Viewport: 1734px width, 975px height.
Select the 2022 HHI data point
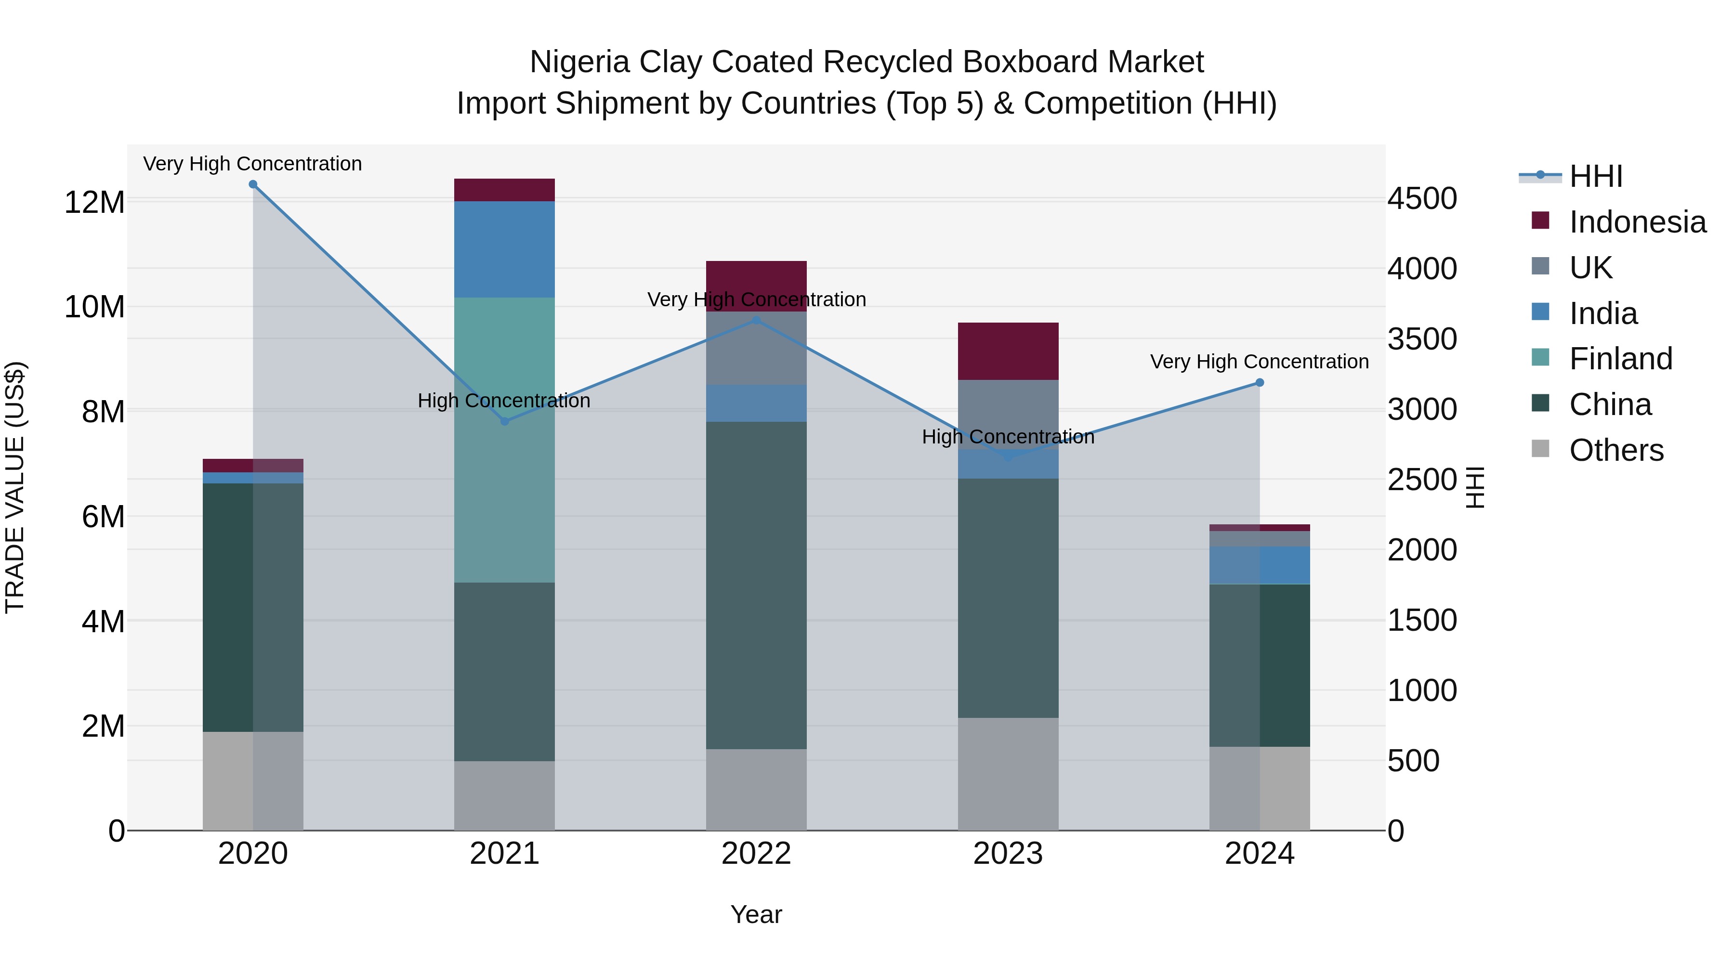tap(757, 320)
